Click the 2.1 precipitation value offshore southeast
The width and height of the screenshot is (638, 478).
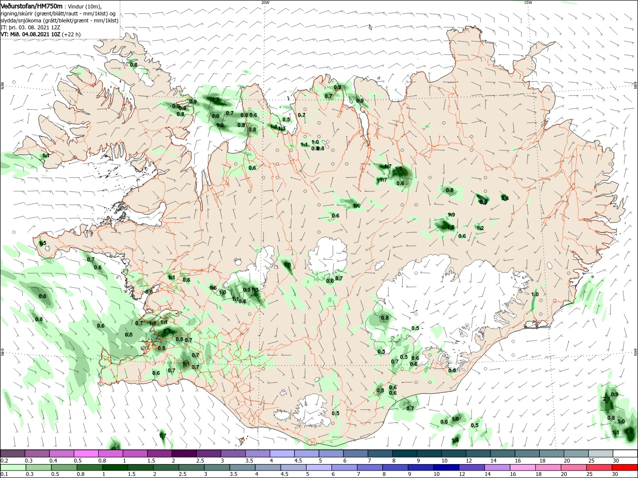coord(606,399)
